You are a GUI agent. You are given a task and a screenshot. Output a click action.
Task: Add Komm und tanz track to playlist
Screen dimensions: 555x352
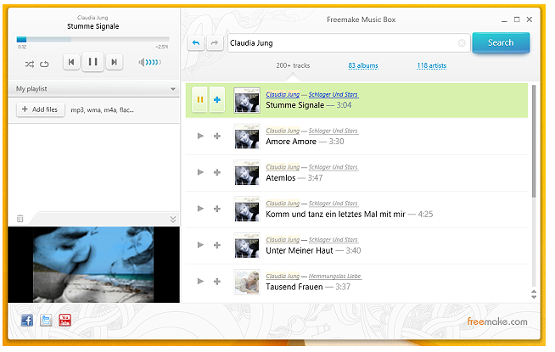217,209
